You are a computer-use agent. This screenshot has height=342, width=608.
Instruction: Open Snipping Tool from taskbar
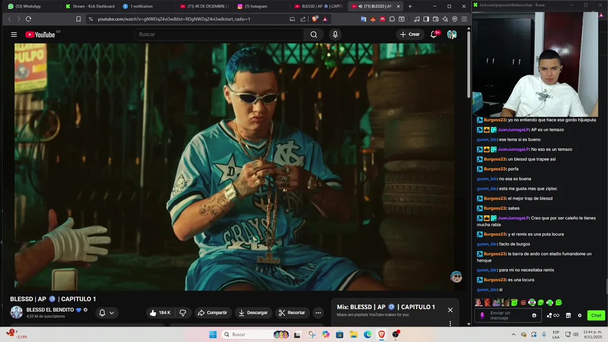pos(312,334)
